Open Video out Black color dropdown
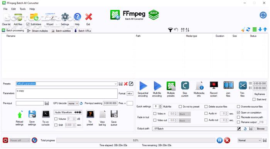 coord(185,121)
